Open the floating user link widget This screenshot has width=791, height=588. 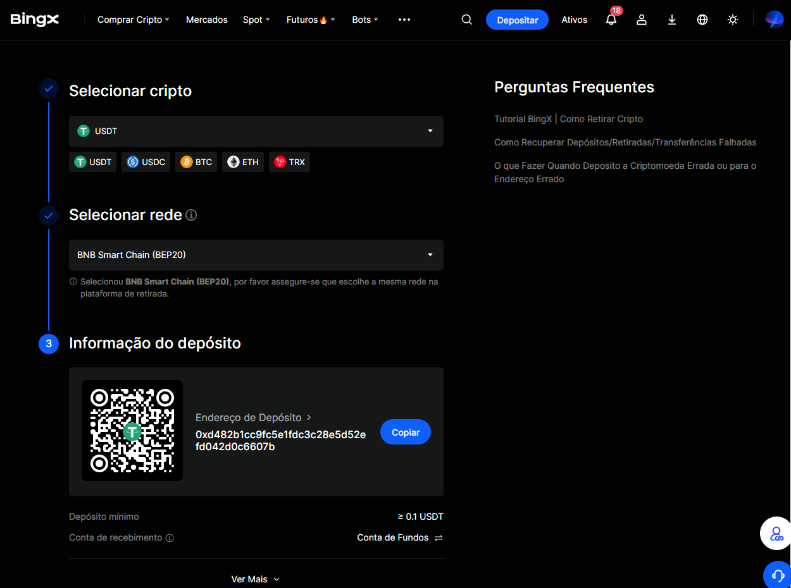click(776, 534)
